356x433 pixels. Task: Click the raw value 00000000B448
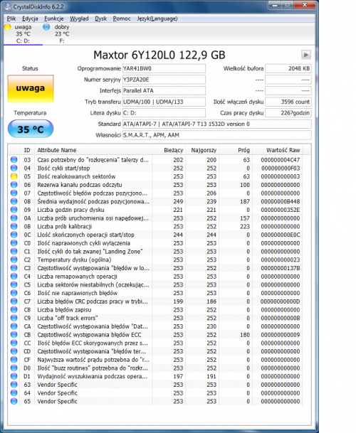[281, 201]
